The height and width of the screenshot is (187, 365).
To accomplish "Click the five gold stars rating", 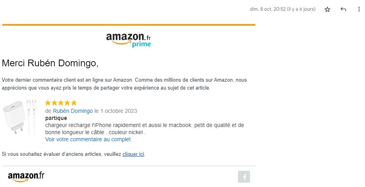I will pos(61,103).
